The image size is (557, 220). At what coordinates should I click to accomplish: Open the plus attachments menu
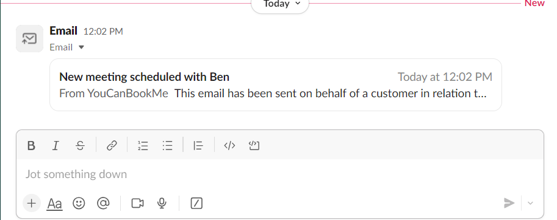click(x=32, y=203)
